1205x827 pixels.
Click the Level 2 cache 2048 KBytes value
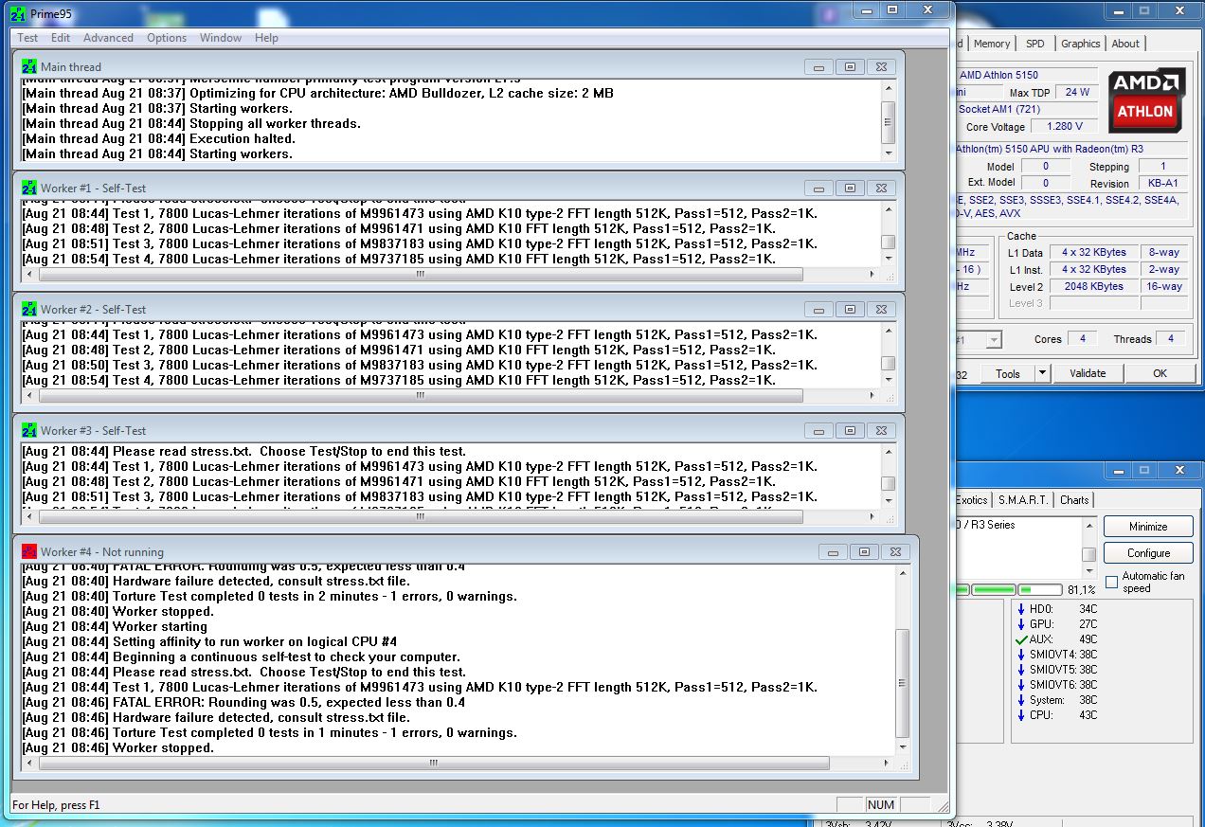click(x=1092, y=286)
